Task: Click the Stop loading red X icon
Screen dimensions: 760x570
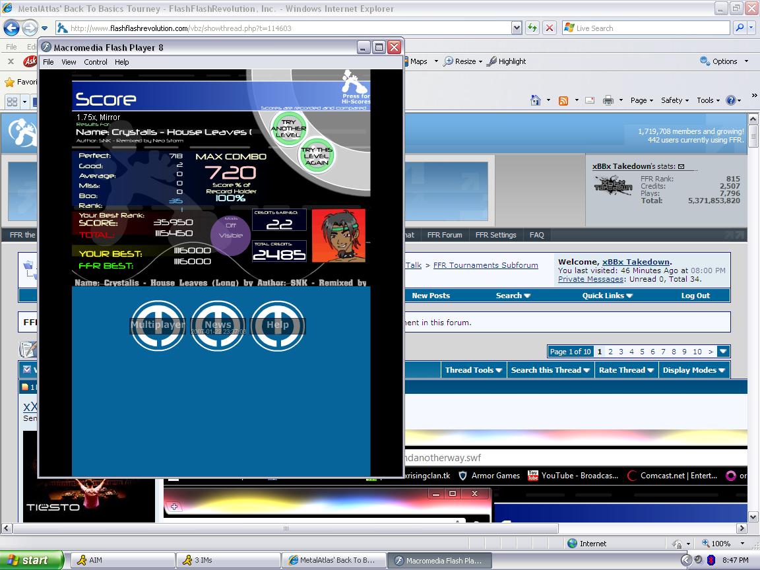Action: click(x=549, y=28)
